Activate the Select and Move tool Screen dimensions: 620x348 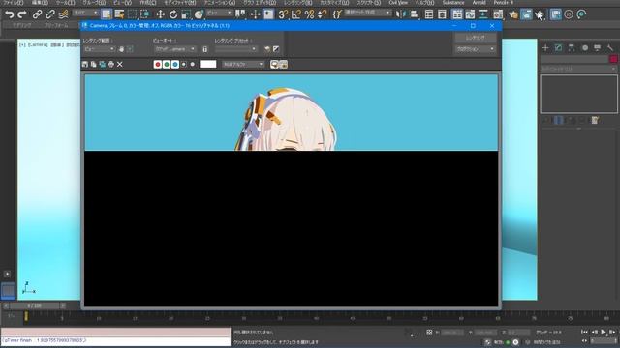[x=160, y=14]
